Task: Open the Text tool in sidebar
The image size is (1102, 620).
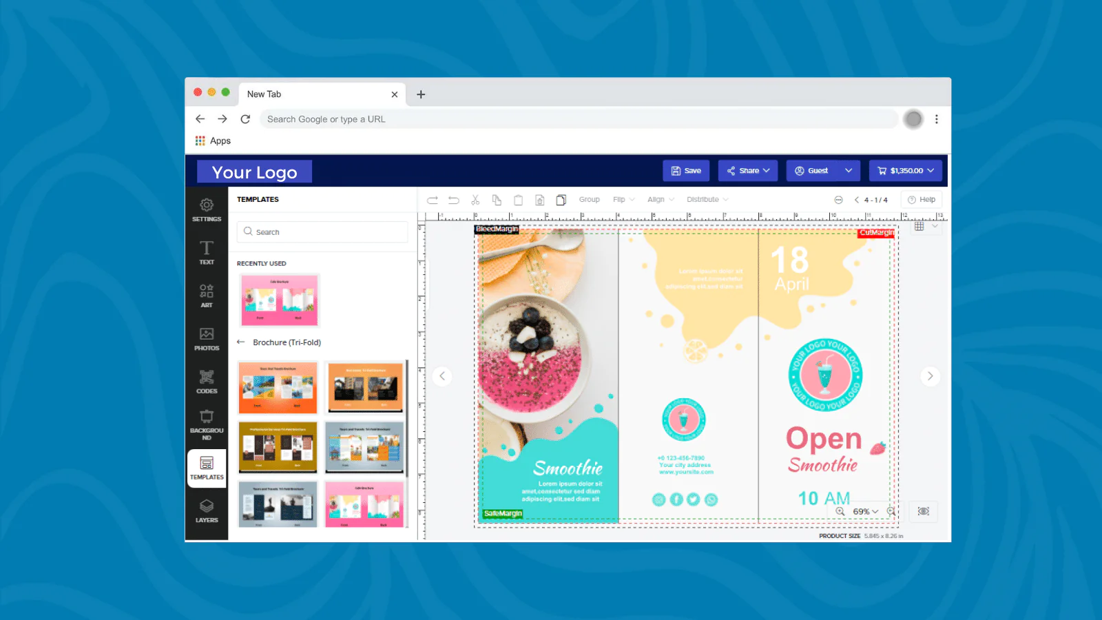Action: click(x=207, y=252)
